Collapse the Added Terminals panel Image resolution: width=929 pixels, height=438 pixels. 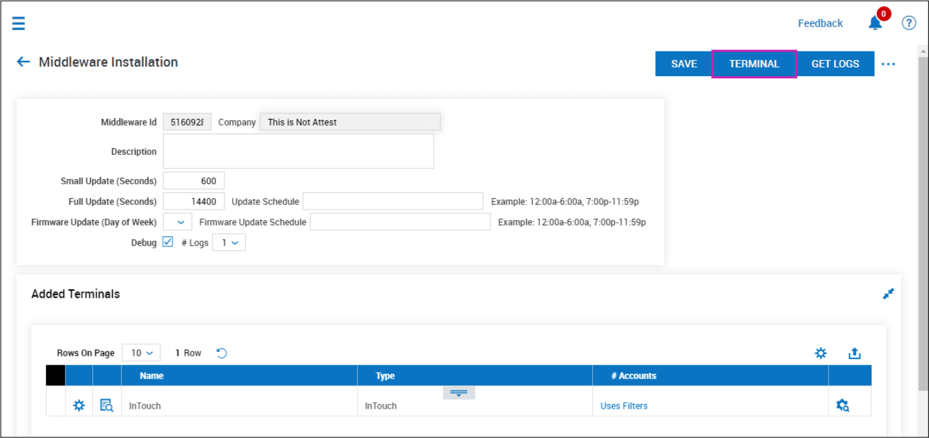888,294
